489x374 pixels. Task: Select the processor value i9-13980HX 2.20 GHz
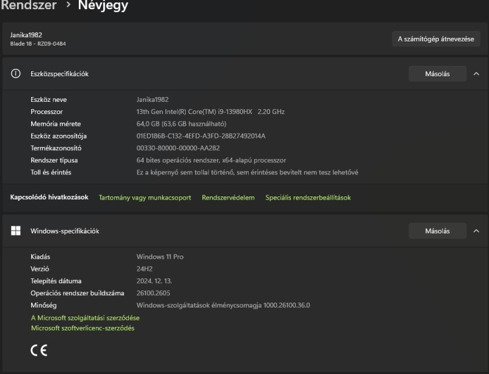click(x=210, y=112)
